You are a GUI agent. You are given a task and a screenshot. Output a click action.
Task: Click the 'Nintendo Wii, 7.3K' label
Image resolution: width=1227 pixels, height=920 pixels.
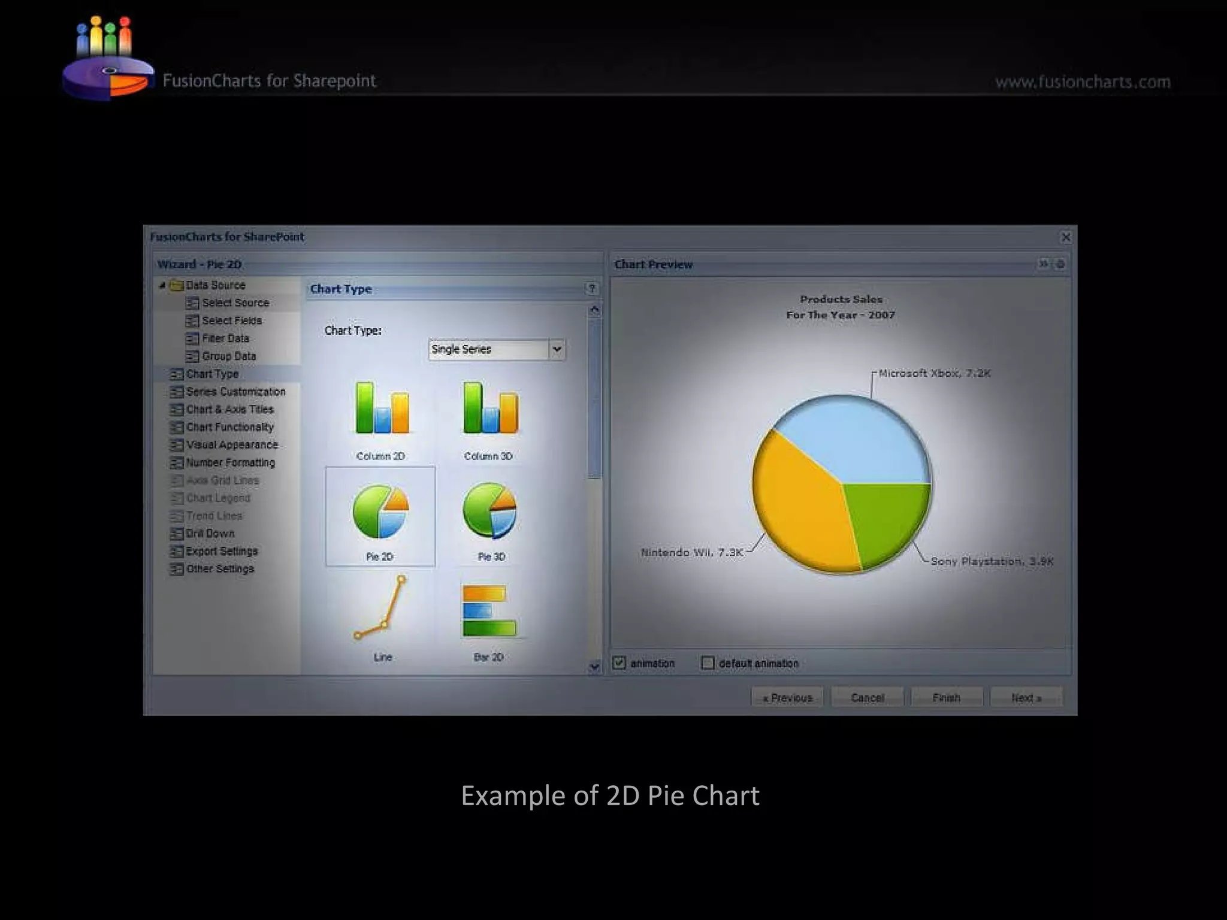tap(692, 552)
